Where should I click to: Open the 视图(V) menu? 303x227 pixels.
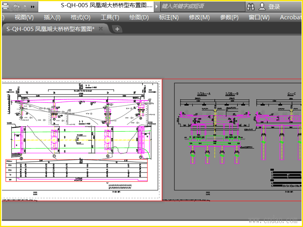pyautogui.click(x=24, y=17)
